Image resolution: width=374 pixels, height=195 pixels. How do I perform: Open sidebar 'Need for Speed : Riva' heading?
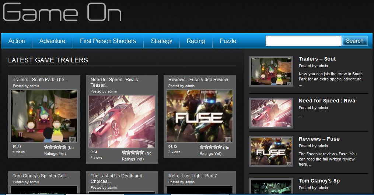(x=327, y=101)
